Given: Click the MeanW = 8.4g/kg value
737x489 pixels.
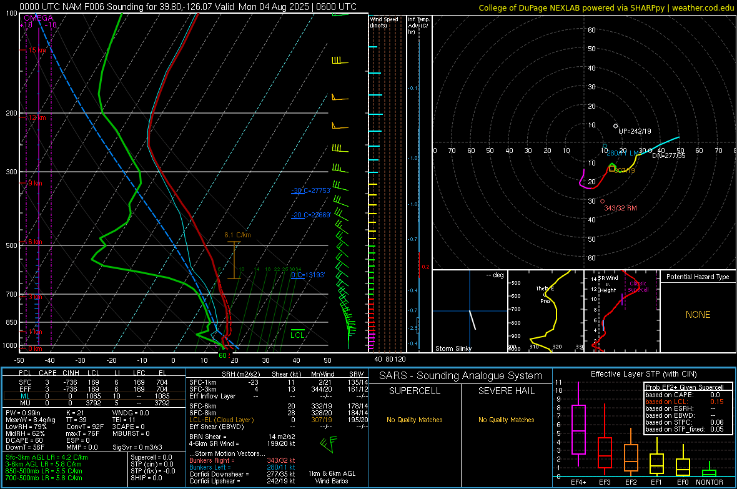Looking at the screenshot, I should click(x=30, y=420).
